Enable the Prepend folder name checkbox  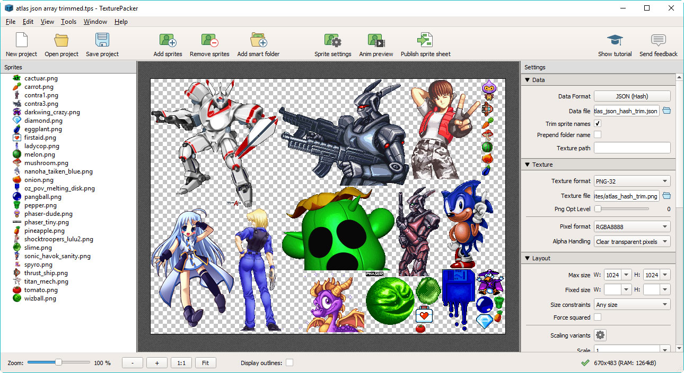598,135
